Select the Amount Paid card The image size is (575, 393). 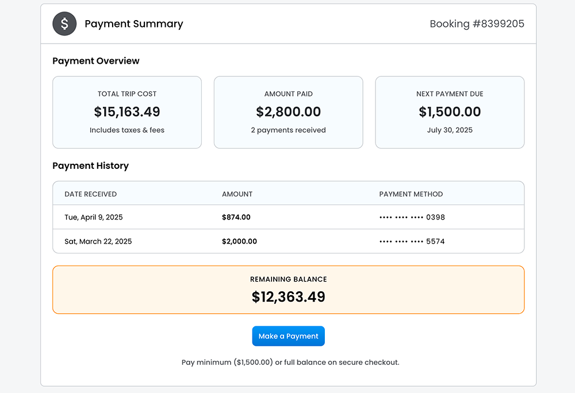point(288,113)
